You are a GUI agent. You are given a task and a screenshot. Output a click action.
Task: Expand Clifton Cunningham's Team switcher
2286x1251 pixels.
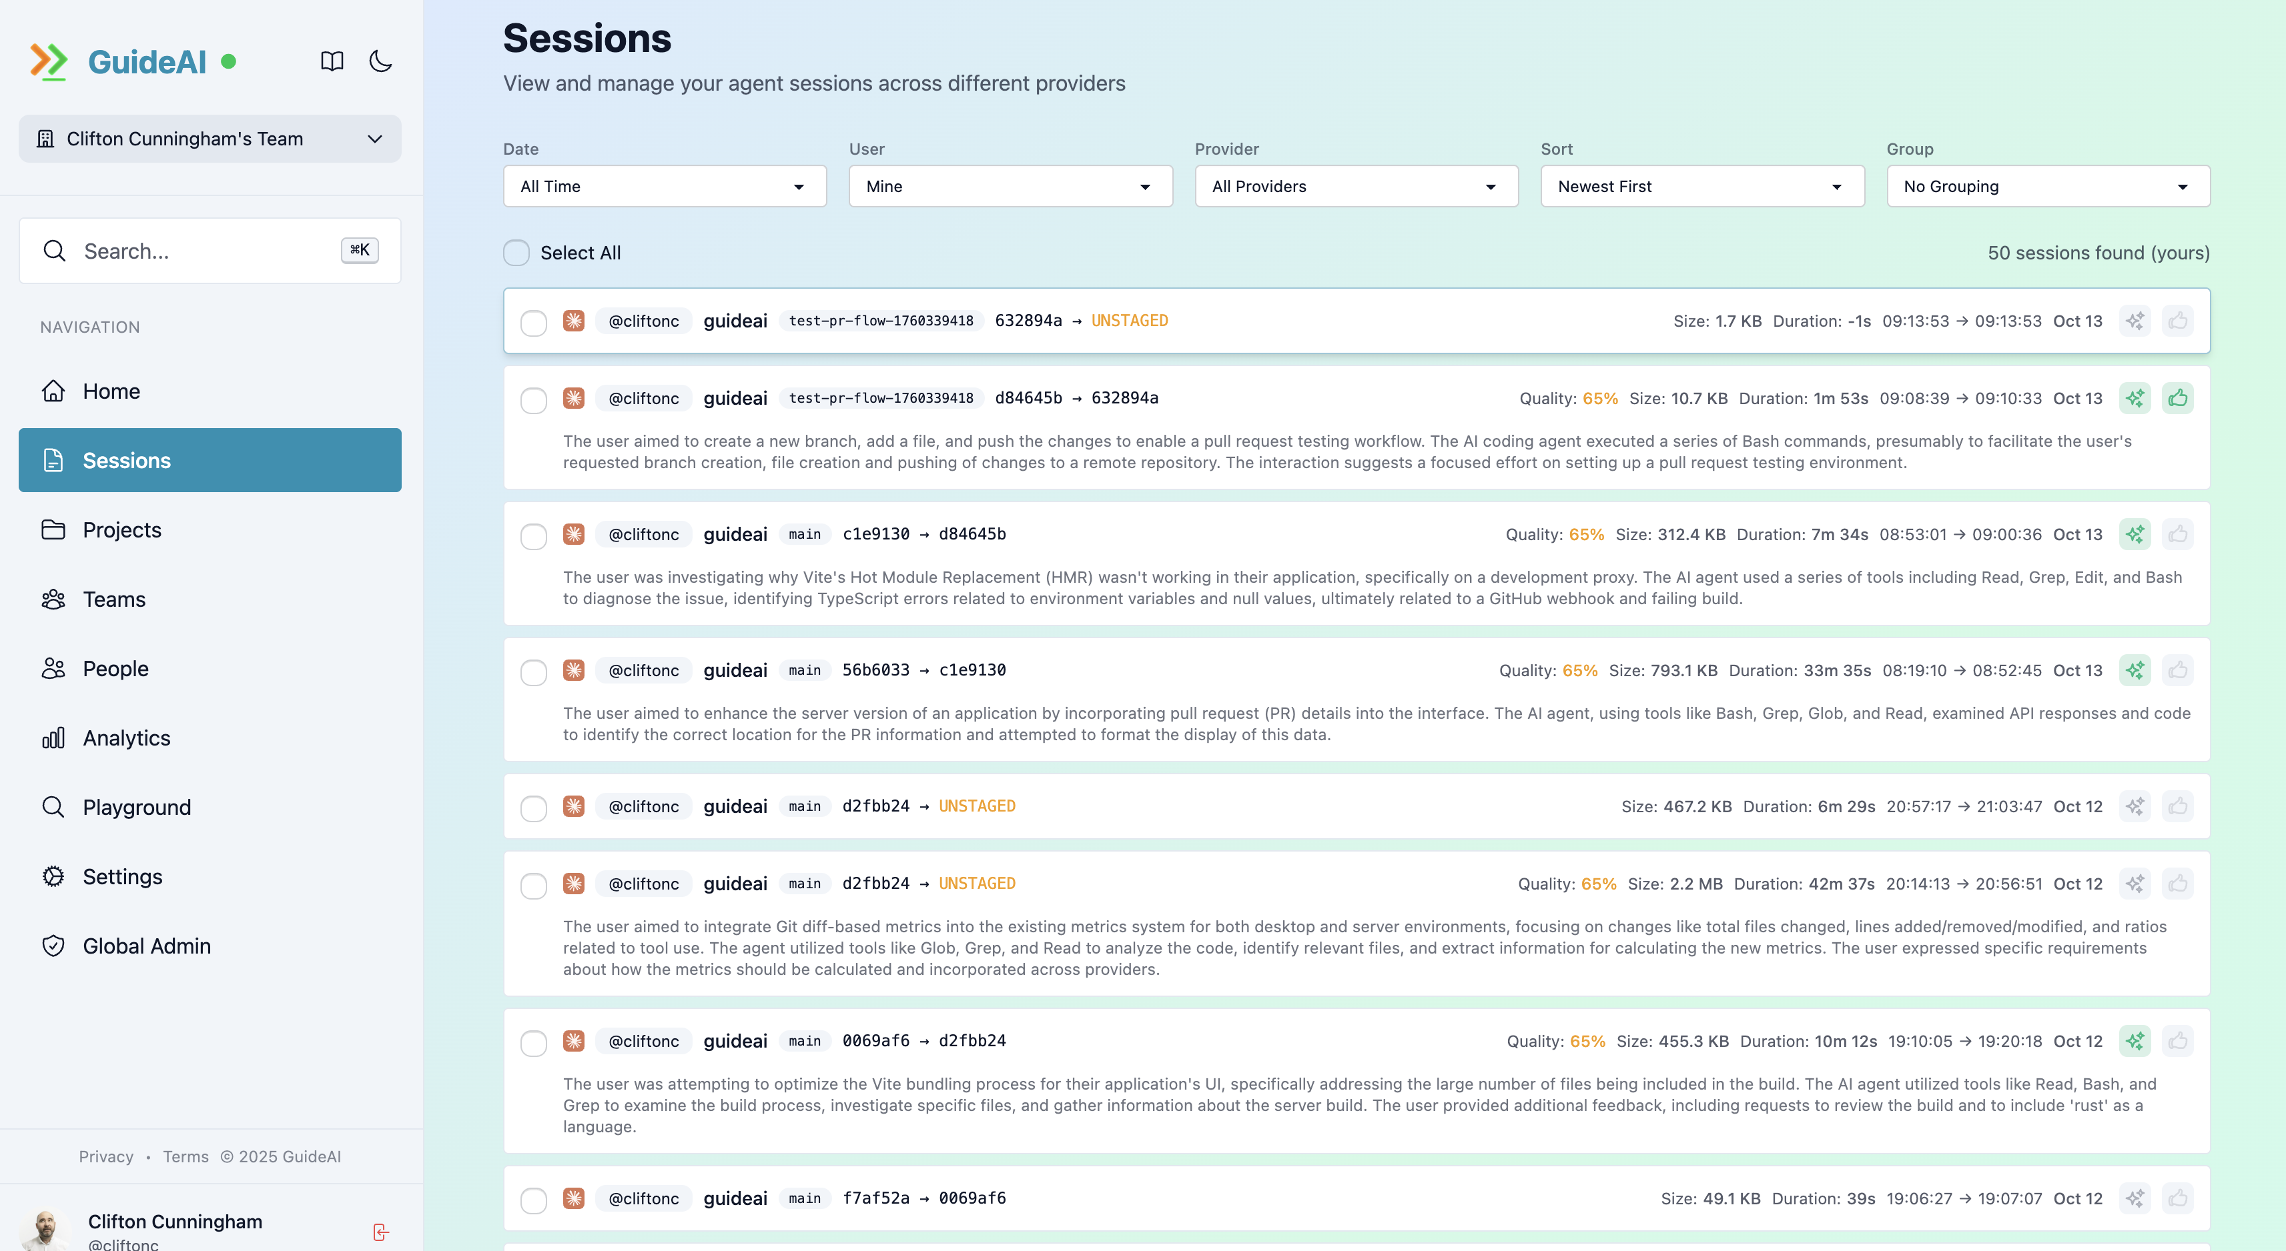210,139
